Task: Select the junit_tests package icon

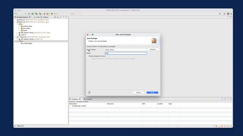Action: point(22,29)
